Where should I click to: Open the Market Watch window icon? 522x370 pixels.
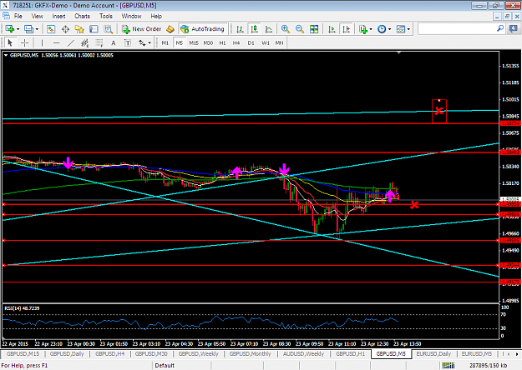pos(51,29)
